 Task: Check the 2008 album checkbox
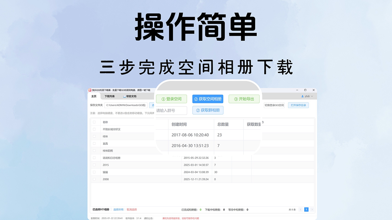94,179
